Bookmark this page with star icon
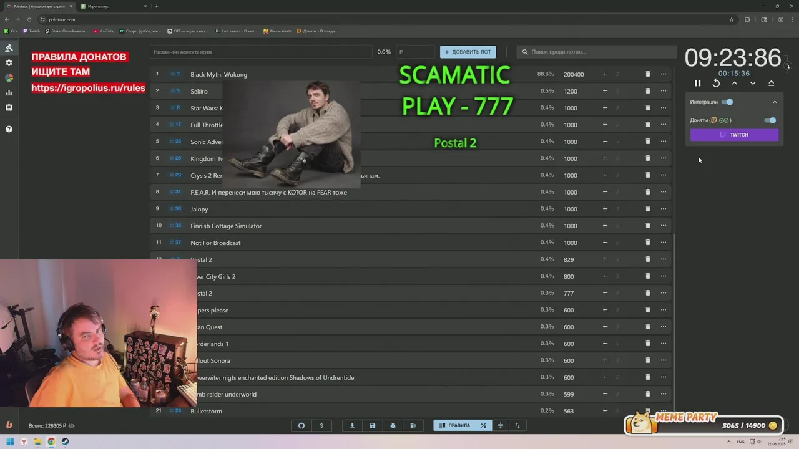 732,19
